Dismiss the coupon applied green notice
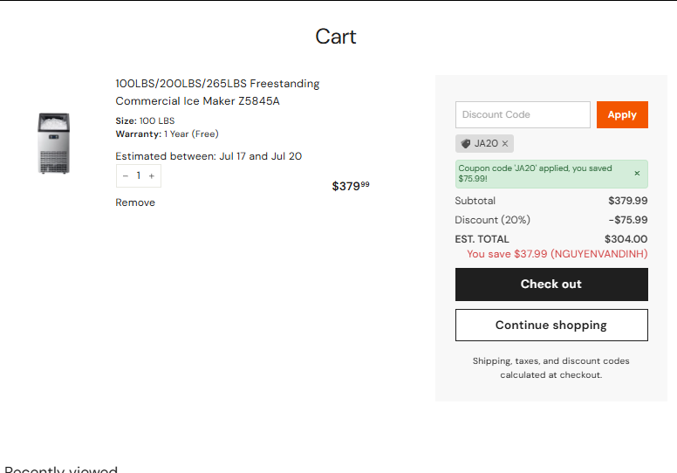This screenshot has height=473, width=677. pyautogui.click(x=637, y=173)
